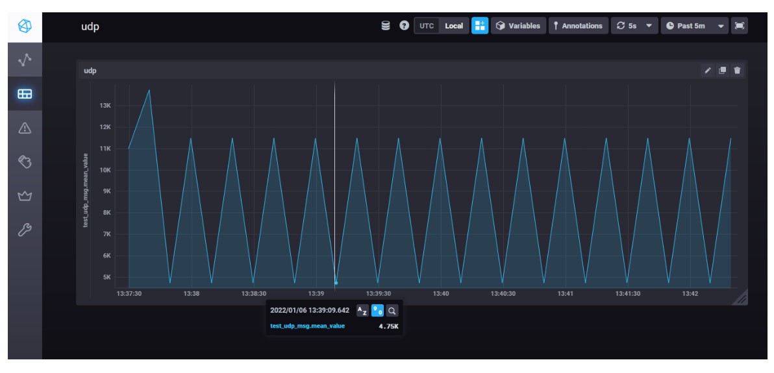774x373 pixels.
Task: Open the Annotations controls
Action: (x=577, y=26)
